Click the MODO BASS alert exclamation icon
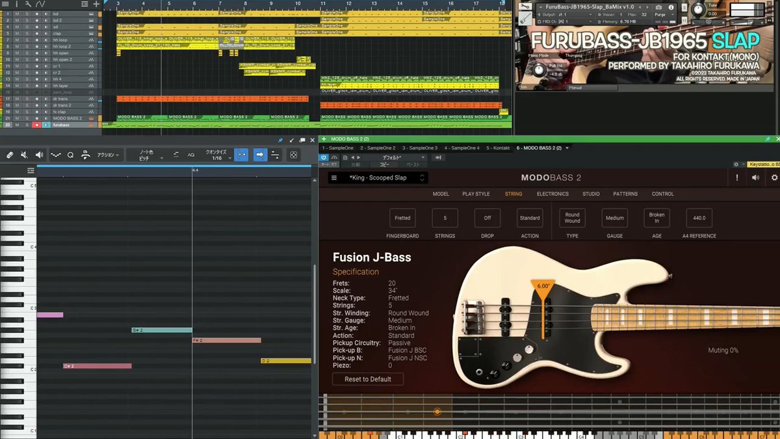Screen dimensions: 780x439 (x=736, y=178)
